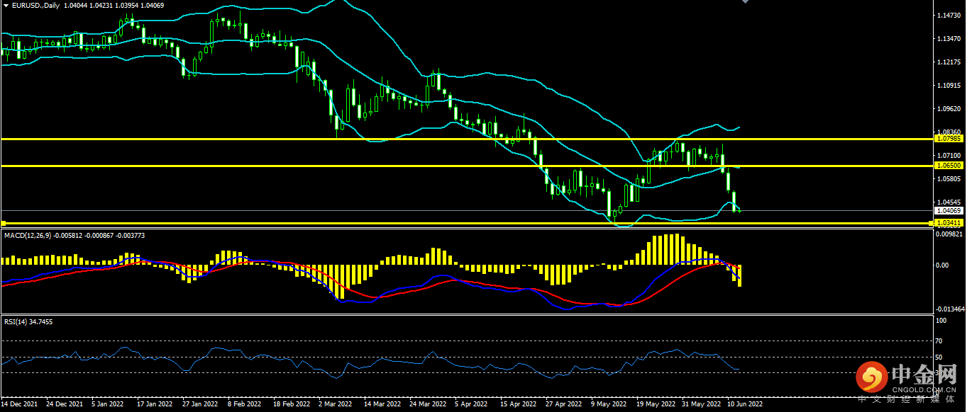Click the 24 Mar 2022 date label
The width and height of the screenshot is (967, 412).
click(427, 405)
